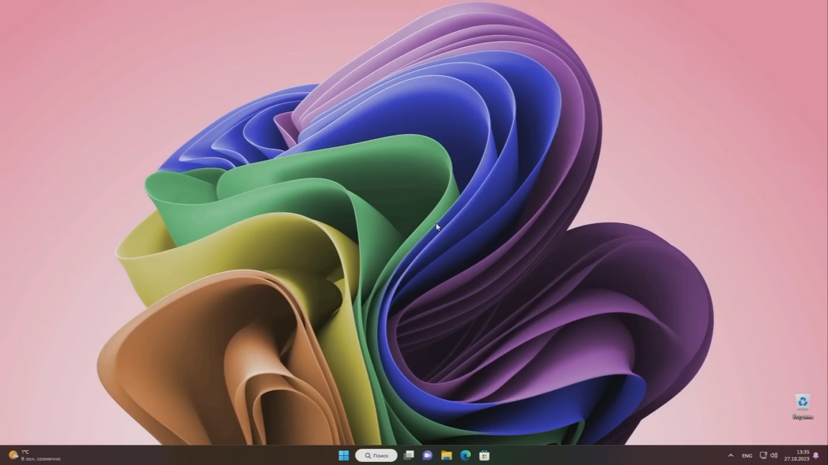The image size is (828, 465).
Task: Expand the hidden tray icons chevron
Action: 730,455
